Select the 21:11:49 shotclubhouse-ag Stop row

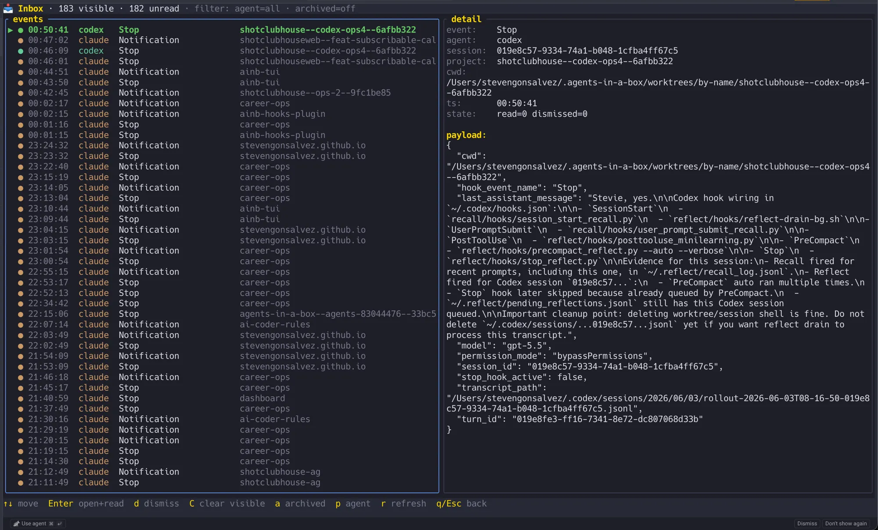click(222, 483)
